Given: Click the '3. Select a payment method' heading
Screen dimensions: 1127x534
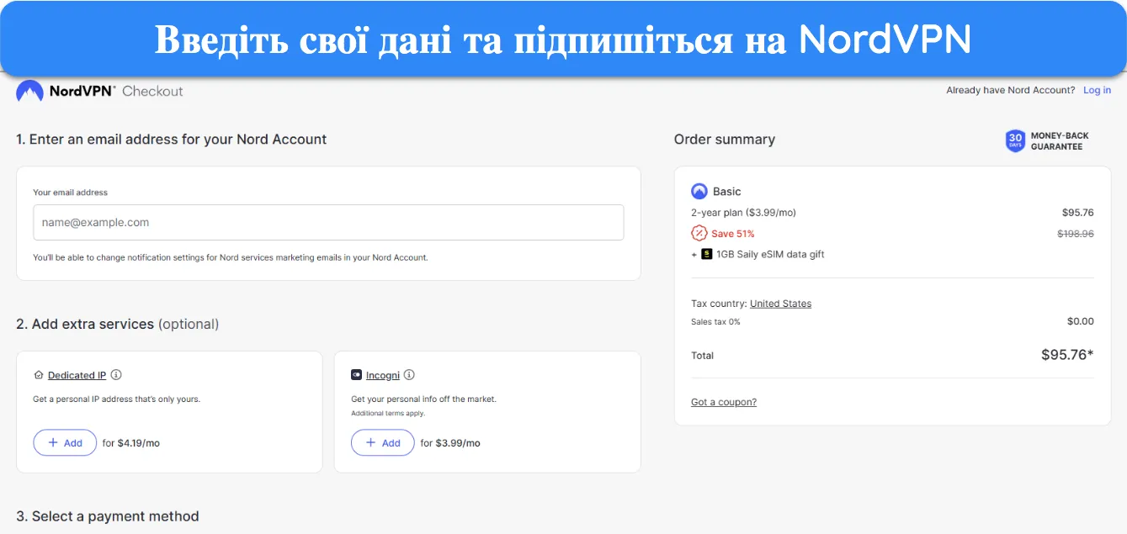Looking at the screenshot, I should [x=108, y=516].
